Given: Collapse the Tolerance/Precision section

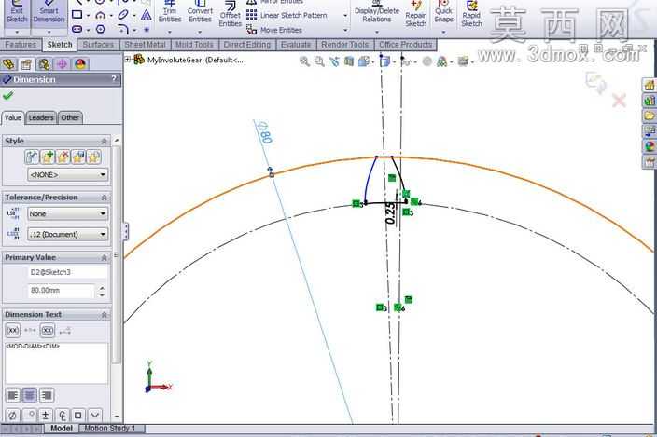Looking at the screenshot, I should coord(104,198).
